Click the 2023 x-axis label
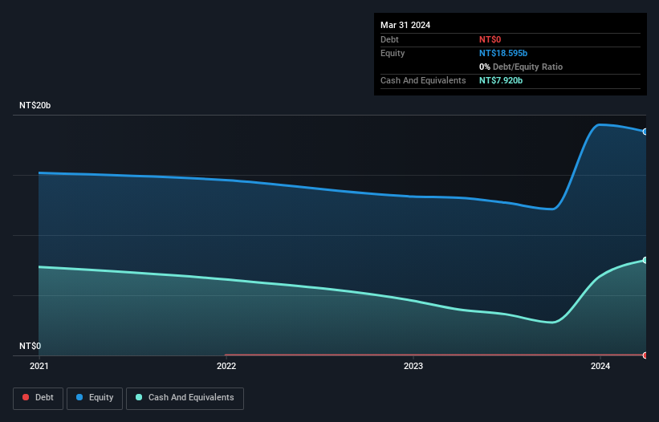Viewport: 659px width, 422px height. [x=413, y=366]
